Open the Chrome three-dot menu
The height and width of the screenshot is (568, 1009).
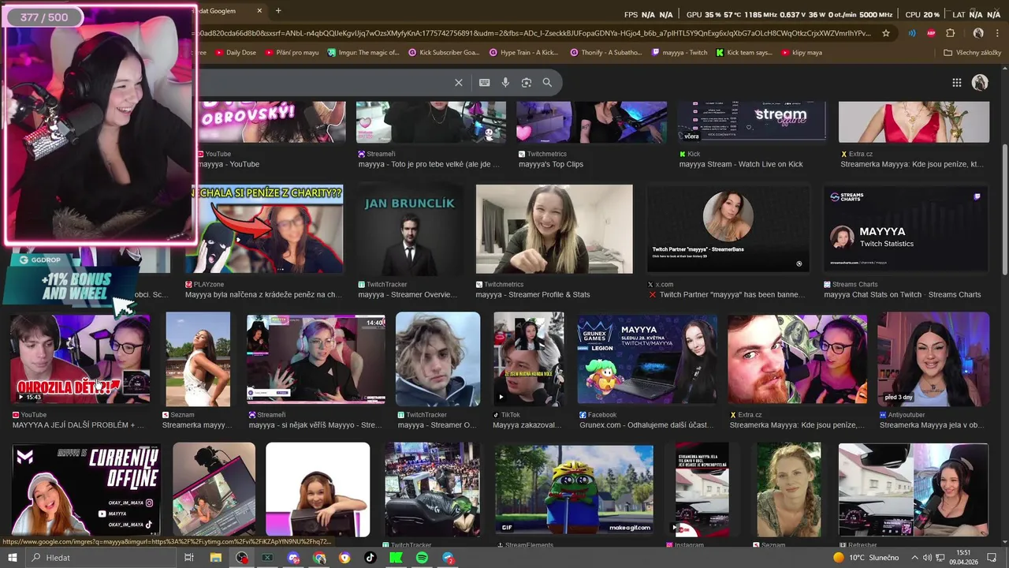coord(997,33)
